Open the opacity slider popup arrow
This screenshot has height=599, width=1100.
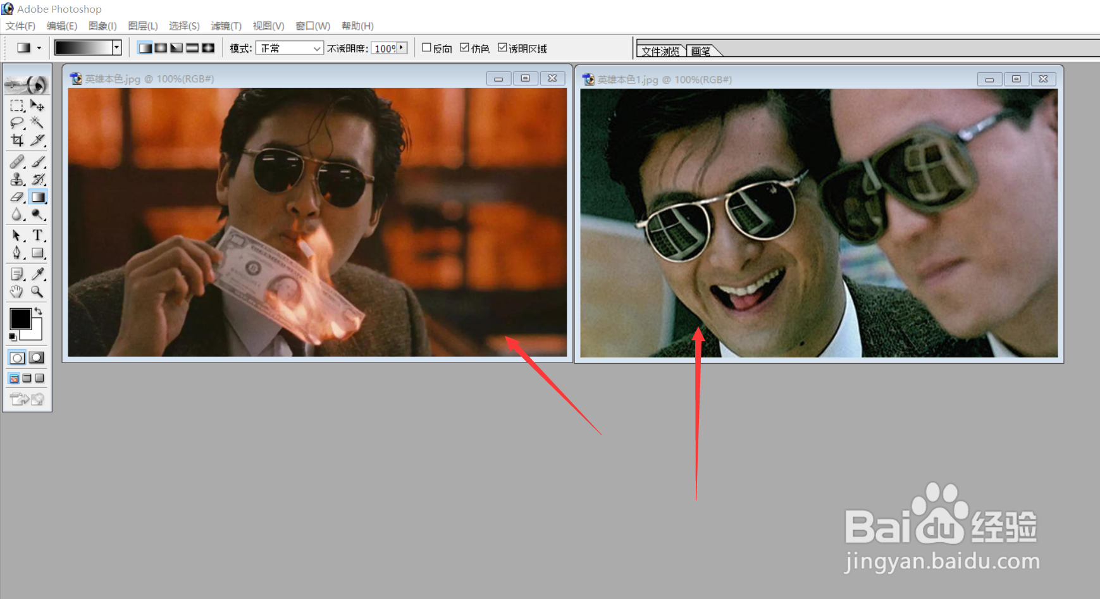[x=402, y=48]
